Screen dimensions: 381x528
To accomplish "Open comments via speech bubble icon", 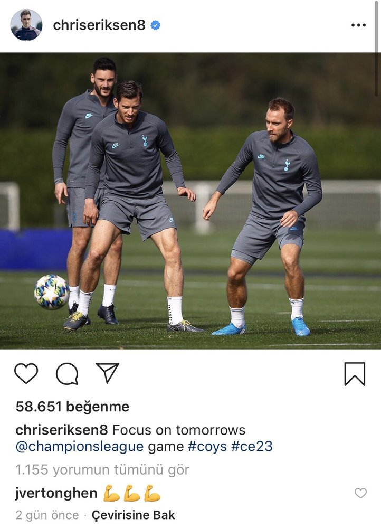I will [x=68, y=373].
